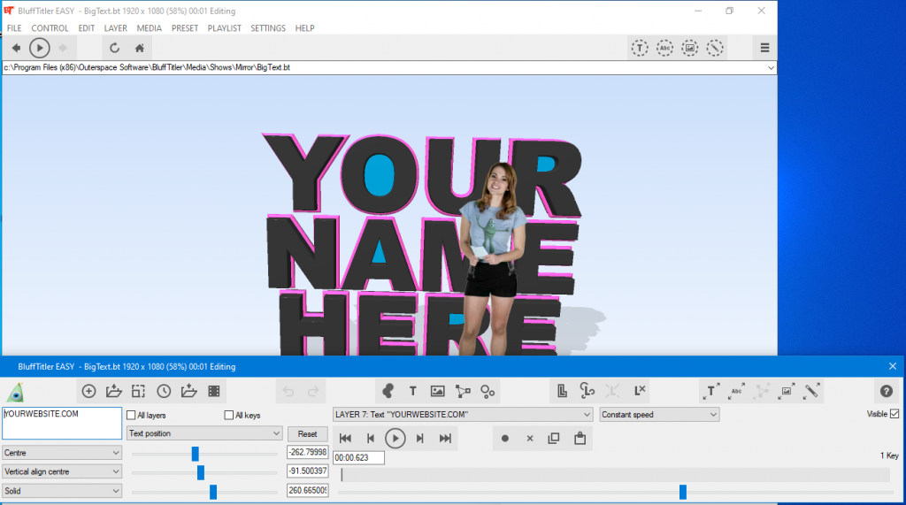Open the Text position property dropdown
Image resolution: width=906 pixels, height=505 pixels.
click(x=204, y=433)
